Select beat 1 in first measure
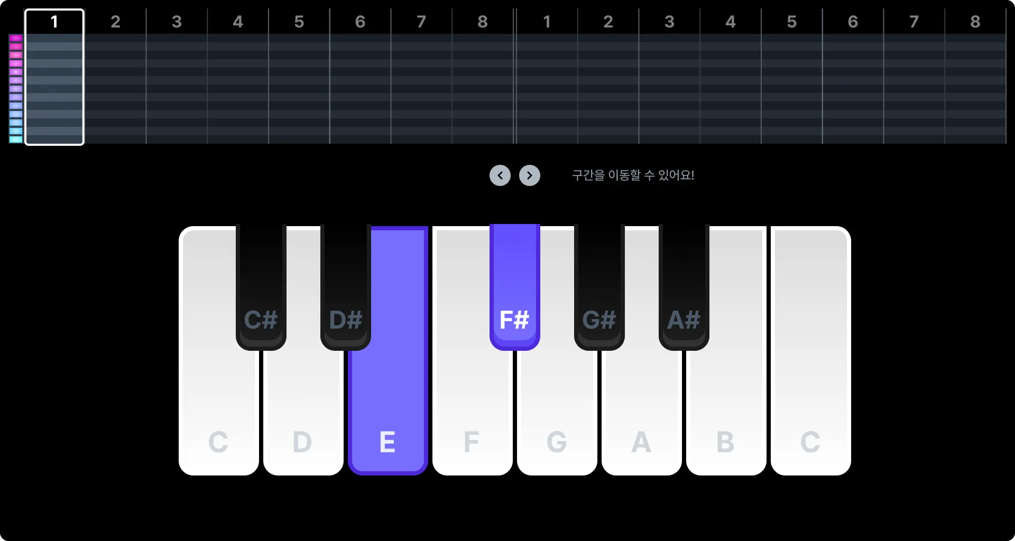 click(x=54, y=77)
